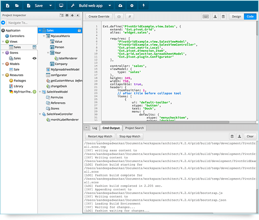This screenshot has width=259, height=220.
Task: Click the code clipboard copy icon
Action: pyautogui.click(x=223, y=16)
